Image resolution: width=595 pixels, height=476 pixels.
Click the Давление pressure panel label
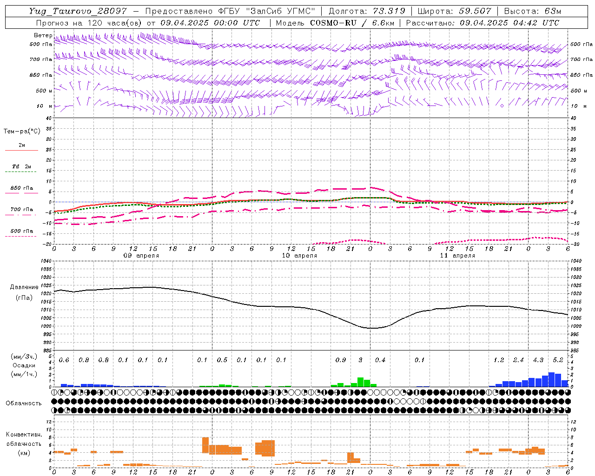(x=24, y=287)
